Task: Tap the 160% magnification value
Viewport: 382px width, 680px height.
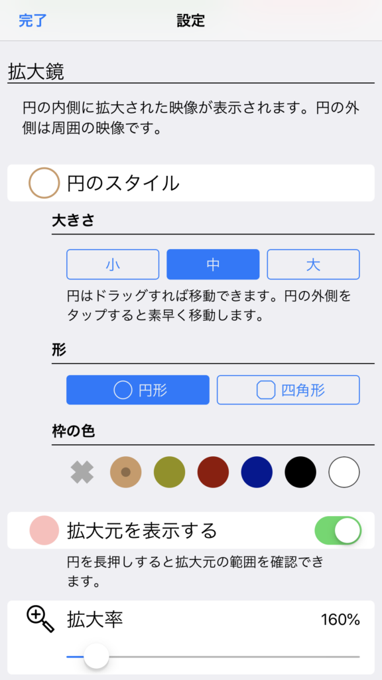Action: 340,620
